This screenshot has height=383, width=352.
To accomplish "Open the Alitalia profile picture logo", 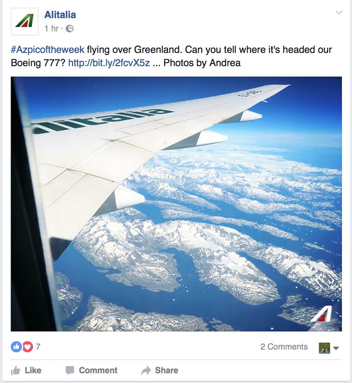I will [x=25, y=22].
